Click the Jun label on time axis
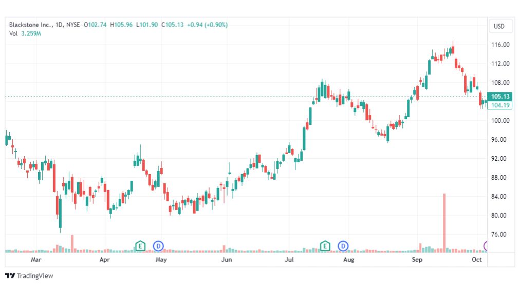520x285 pixels. click(227, 259)
